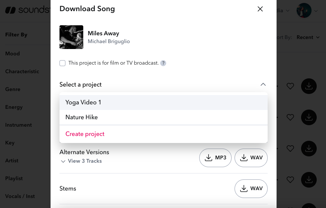Click the topmost black download icon
Image resolution: width=326 pixels, height=208 pixels.
(309, 86)
